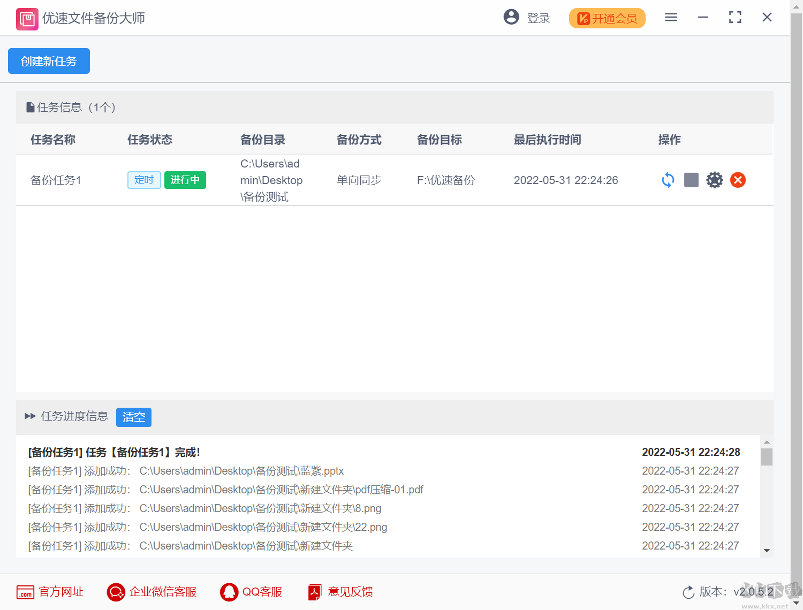This screenshot has height=610, width=803.
Task: Toggle the 定时 scheduled badge on 备份任务1
Action: click(144, 180)
